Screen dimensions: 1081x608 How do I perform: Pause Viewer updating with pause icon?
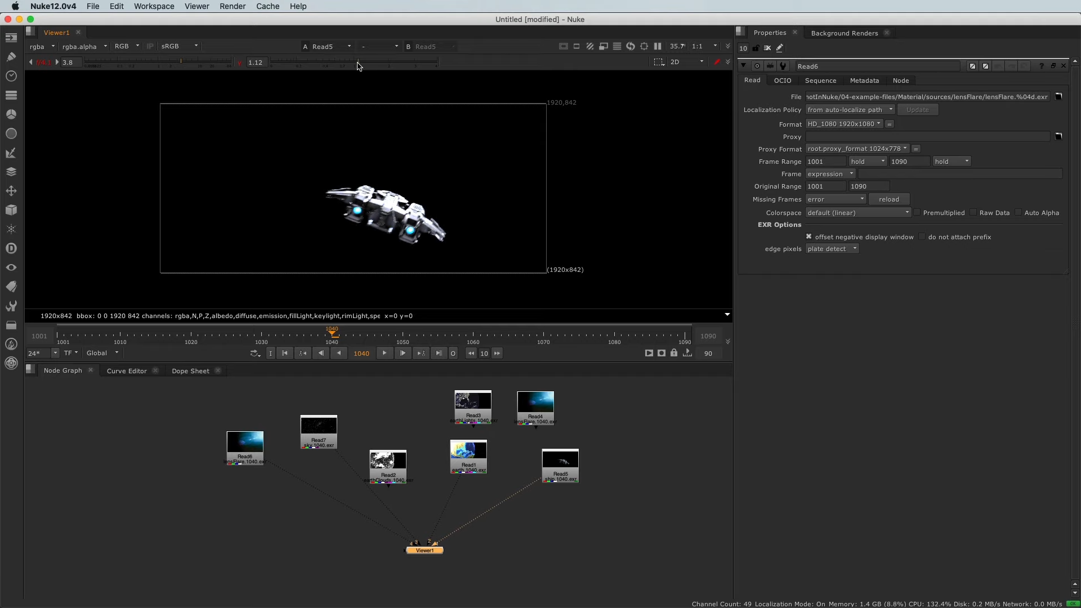point(658,46)
